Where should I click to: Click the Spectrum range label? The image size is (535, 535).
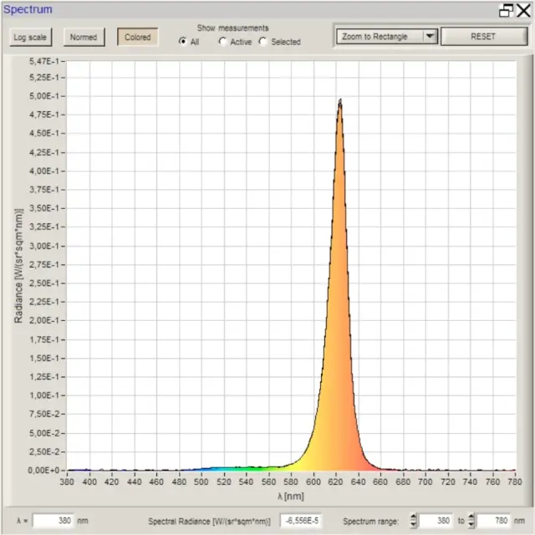coord(371,522)
